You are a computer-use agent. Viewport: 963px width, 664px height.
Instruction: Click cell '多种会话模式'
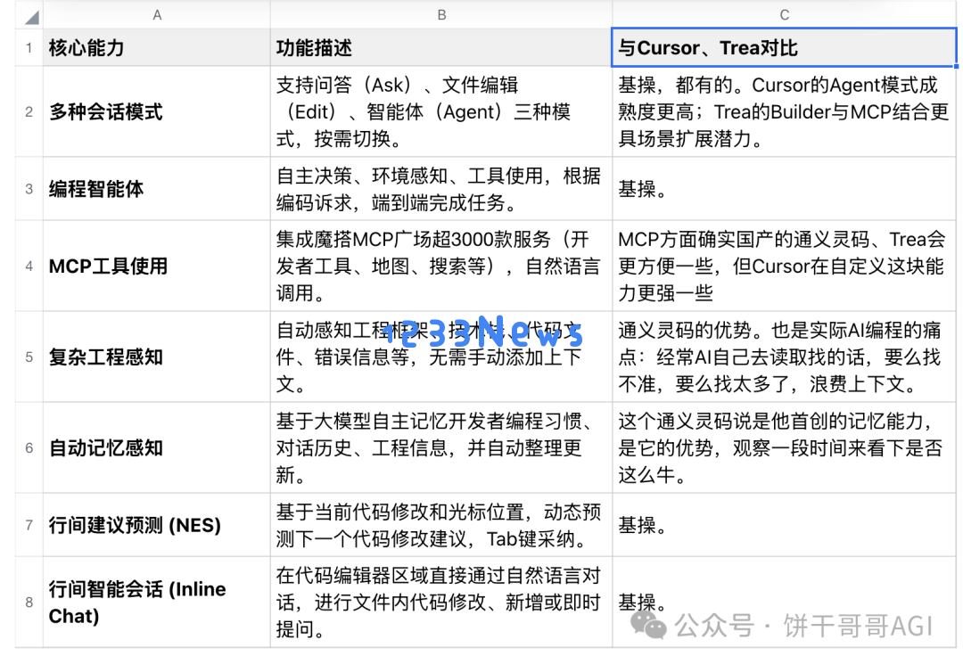coord(157,111)
